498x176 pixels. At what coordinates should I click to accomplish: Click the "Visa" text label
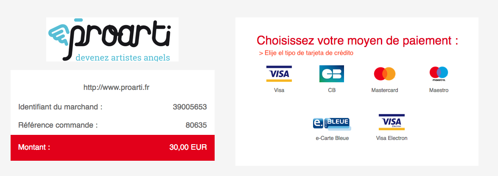click(279, 90)
